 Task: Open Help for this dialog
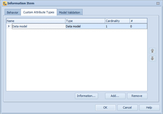click(149, 107)
